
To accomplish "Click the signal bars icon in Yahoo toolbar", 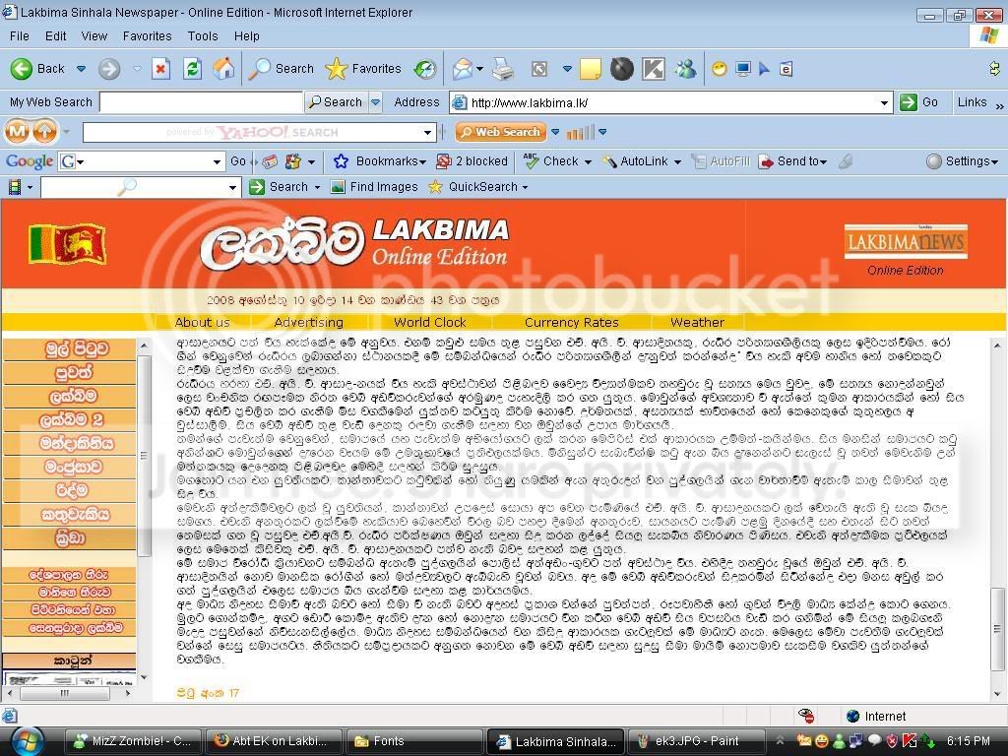I will (581, 133).
